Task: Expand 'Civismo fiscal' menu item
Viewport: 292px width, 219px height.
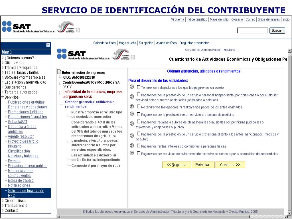Action: [x=3, y=200]
